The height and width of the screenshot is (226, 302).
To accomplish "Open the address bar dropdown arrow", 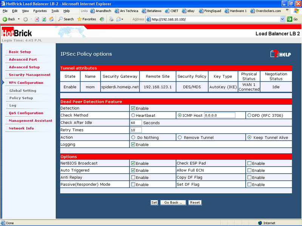I will click(x=282, y=19).
